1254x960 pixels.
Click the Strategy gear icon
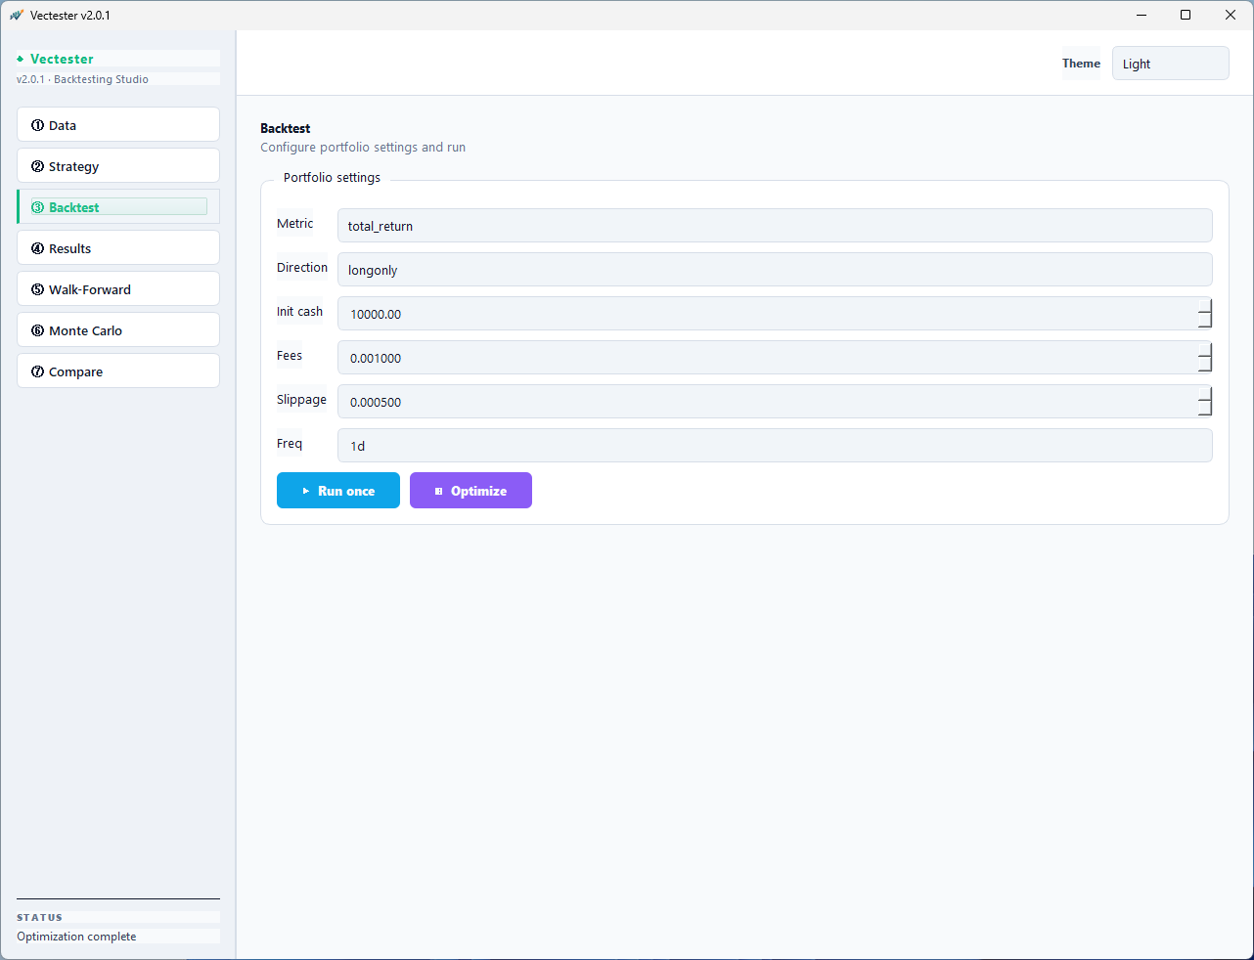click(x=37, y=165)
